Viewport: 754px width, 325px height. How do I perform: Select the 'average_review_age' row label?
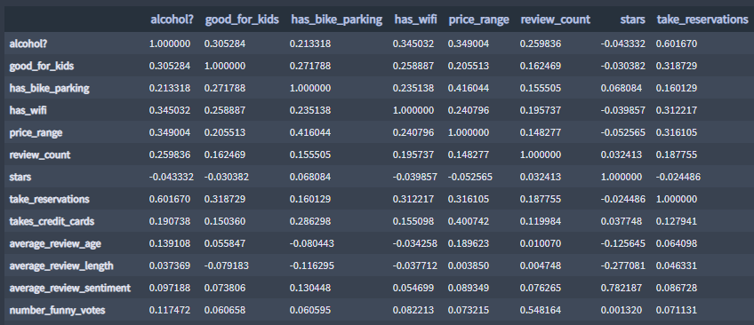55,243
